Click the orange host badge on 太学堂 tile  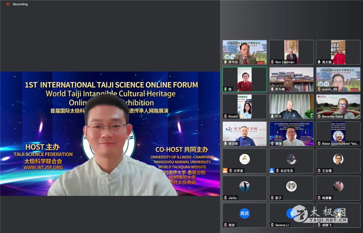point(225,170)
